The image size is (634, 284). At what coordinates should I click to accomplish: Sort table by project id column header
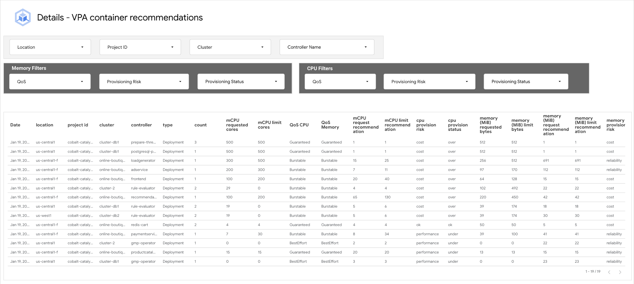78,125
